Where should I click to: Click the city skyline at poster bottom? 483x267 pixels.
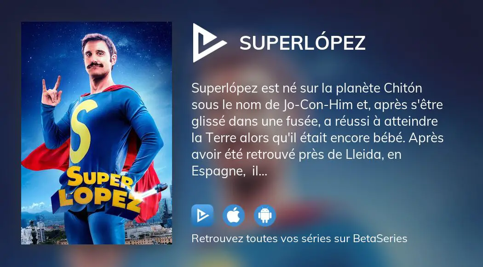(x=97, y=232)
